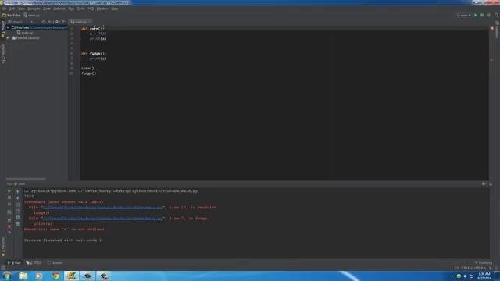Pause output in the Run panel
The height and width of the screenshot is (281, 500).
[x=9, y=205]
